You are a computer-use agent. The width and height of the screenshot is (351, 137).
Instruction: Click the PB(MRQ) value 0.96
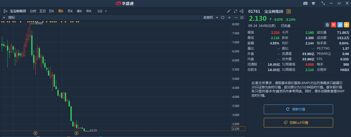346,54
